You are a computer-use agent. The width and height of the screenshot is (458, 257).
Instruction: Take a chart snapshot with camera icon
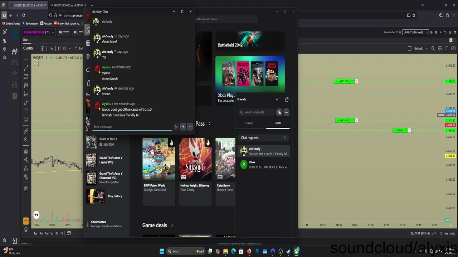[x=454, y=48]
